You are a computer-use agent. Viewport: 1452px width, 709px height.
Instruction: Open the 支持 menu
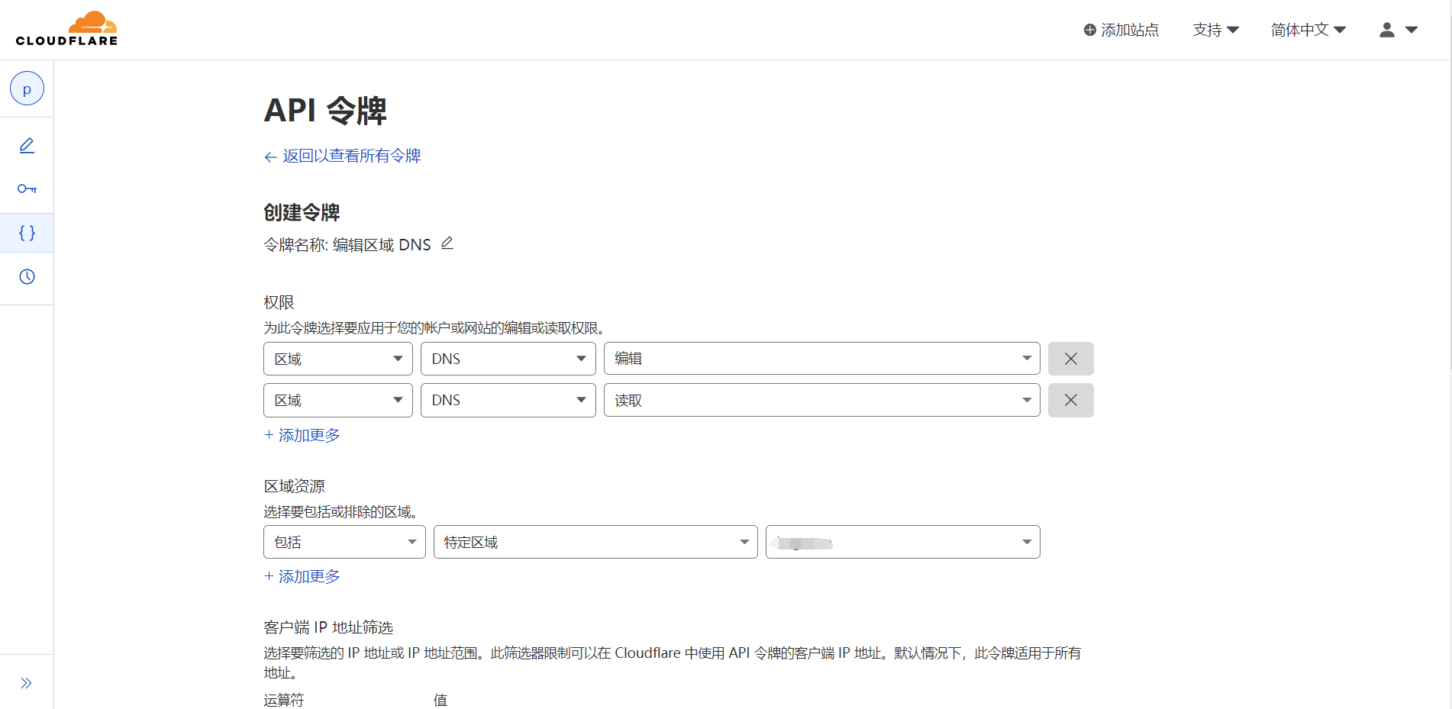1216,30
